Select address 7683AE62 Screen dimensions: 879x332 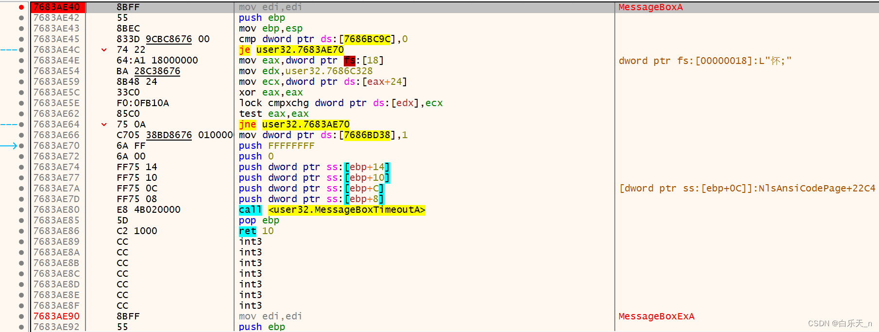pos(56,114)
